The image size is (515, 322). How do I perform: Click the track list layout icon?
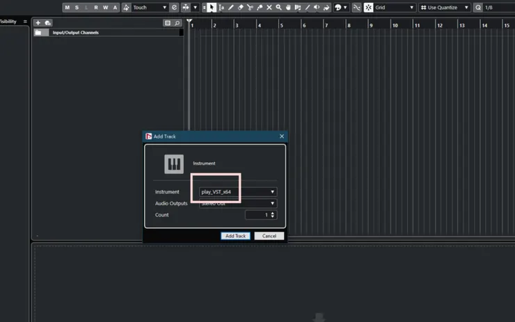pyautogui.click(x=168, y=23)
